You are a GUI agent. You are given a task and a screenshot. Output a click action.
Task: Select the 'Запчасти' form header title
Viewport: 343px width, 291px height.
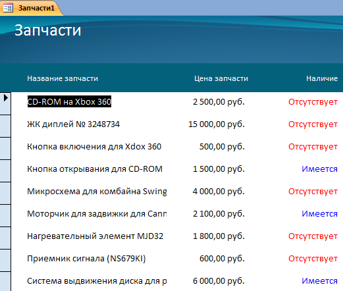pos(48,30)
